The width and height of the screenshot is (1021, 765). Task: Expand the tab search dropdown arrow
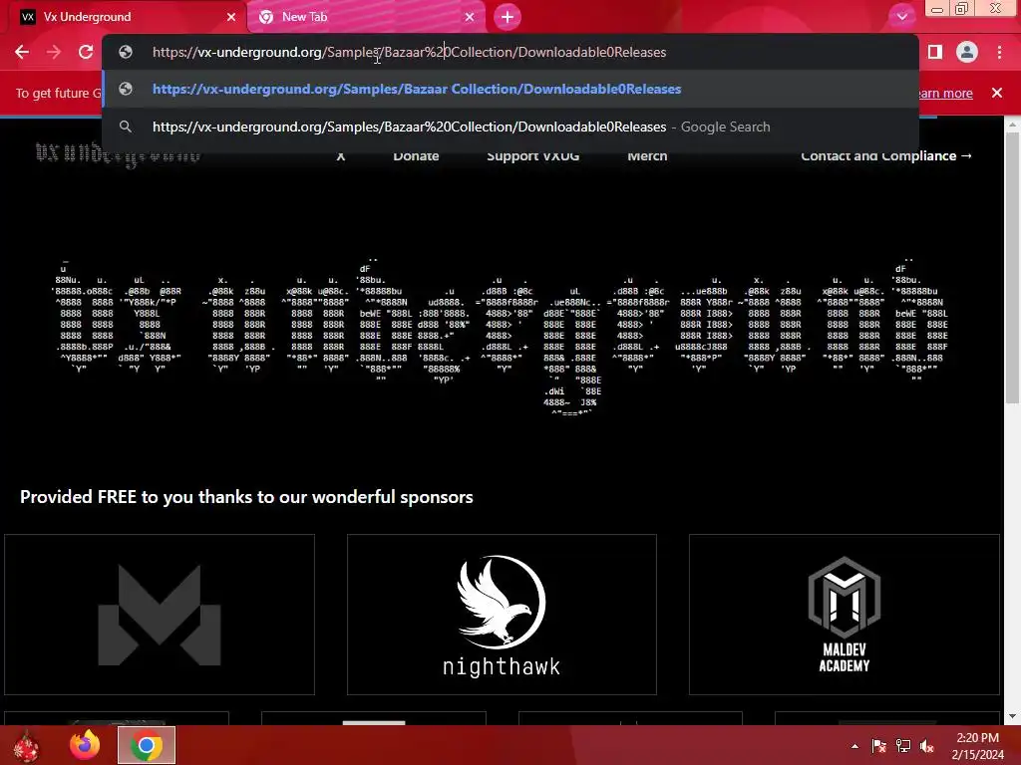pyautogui.click(x=901, y=17)
